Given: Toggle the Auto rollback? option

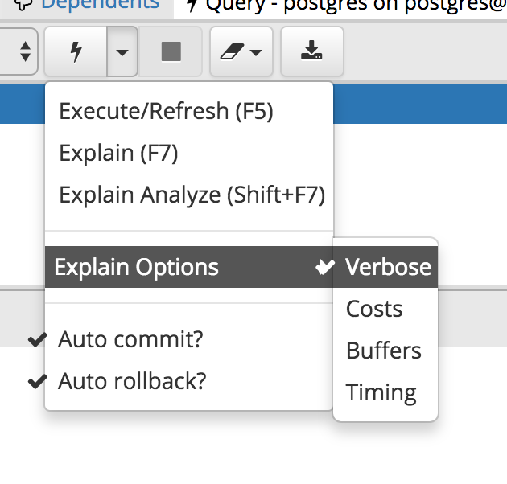Looking at the screenshot, I should pos(132,381).
